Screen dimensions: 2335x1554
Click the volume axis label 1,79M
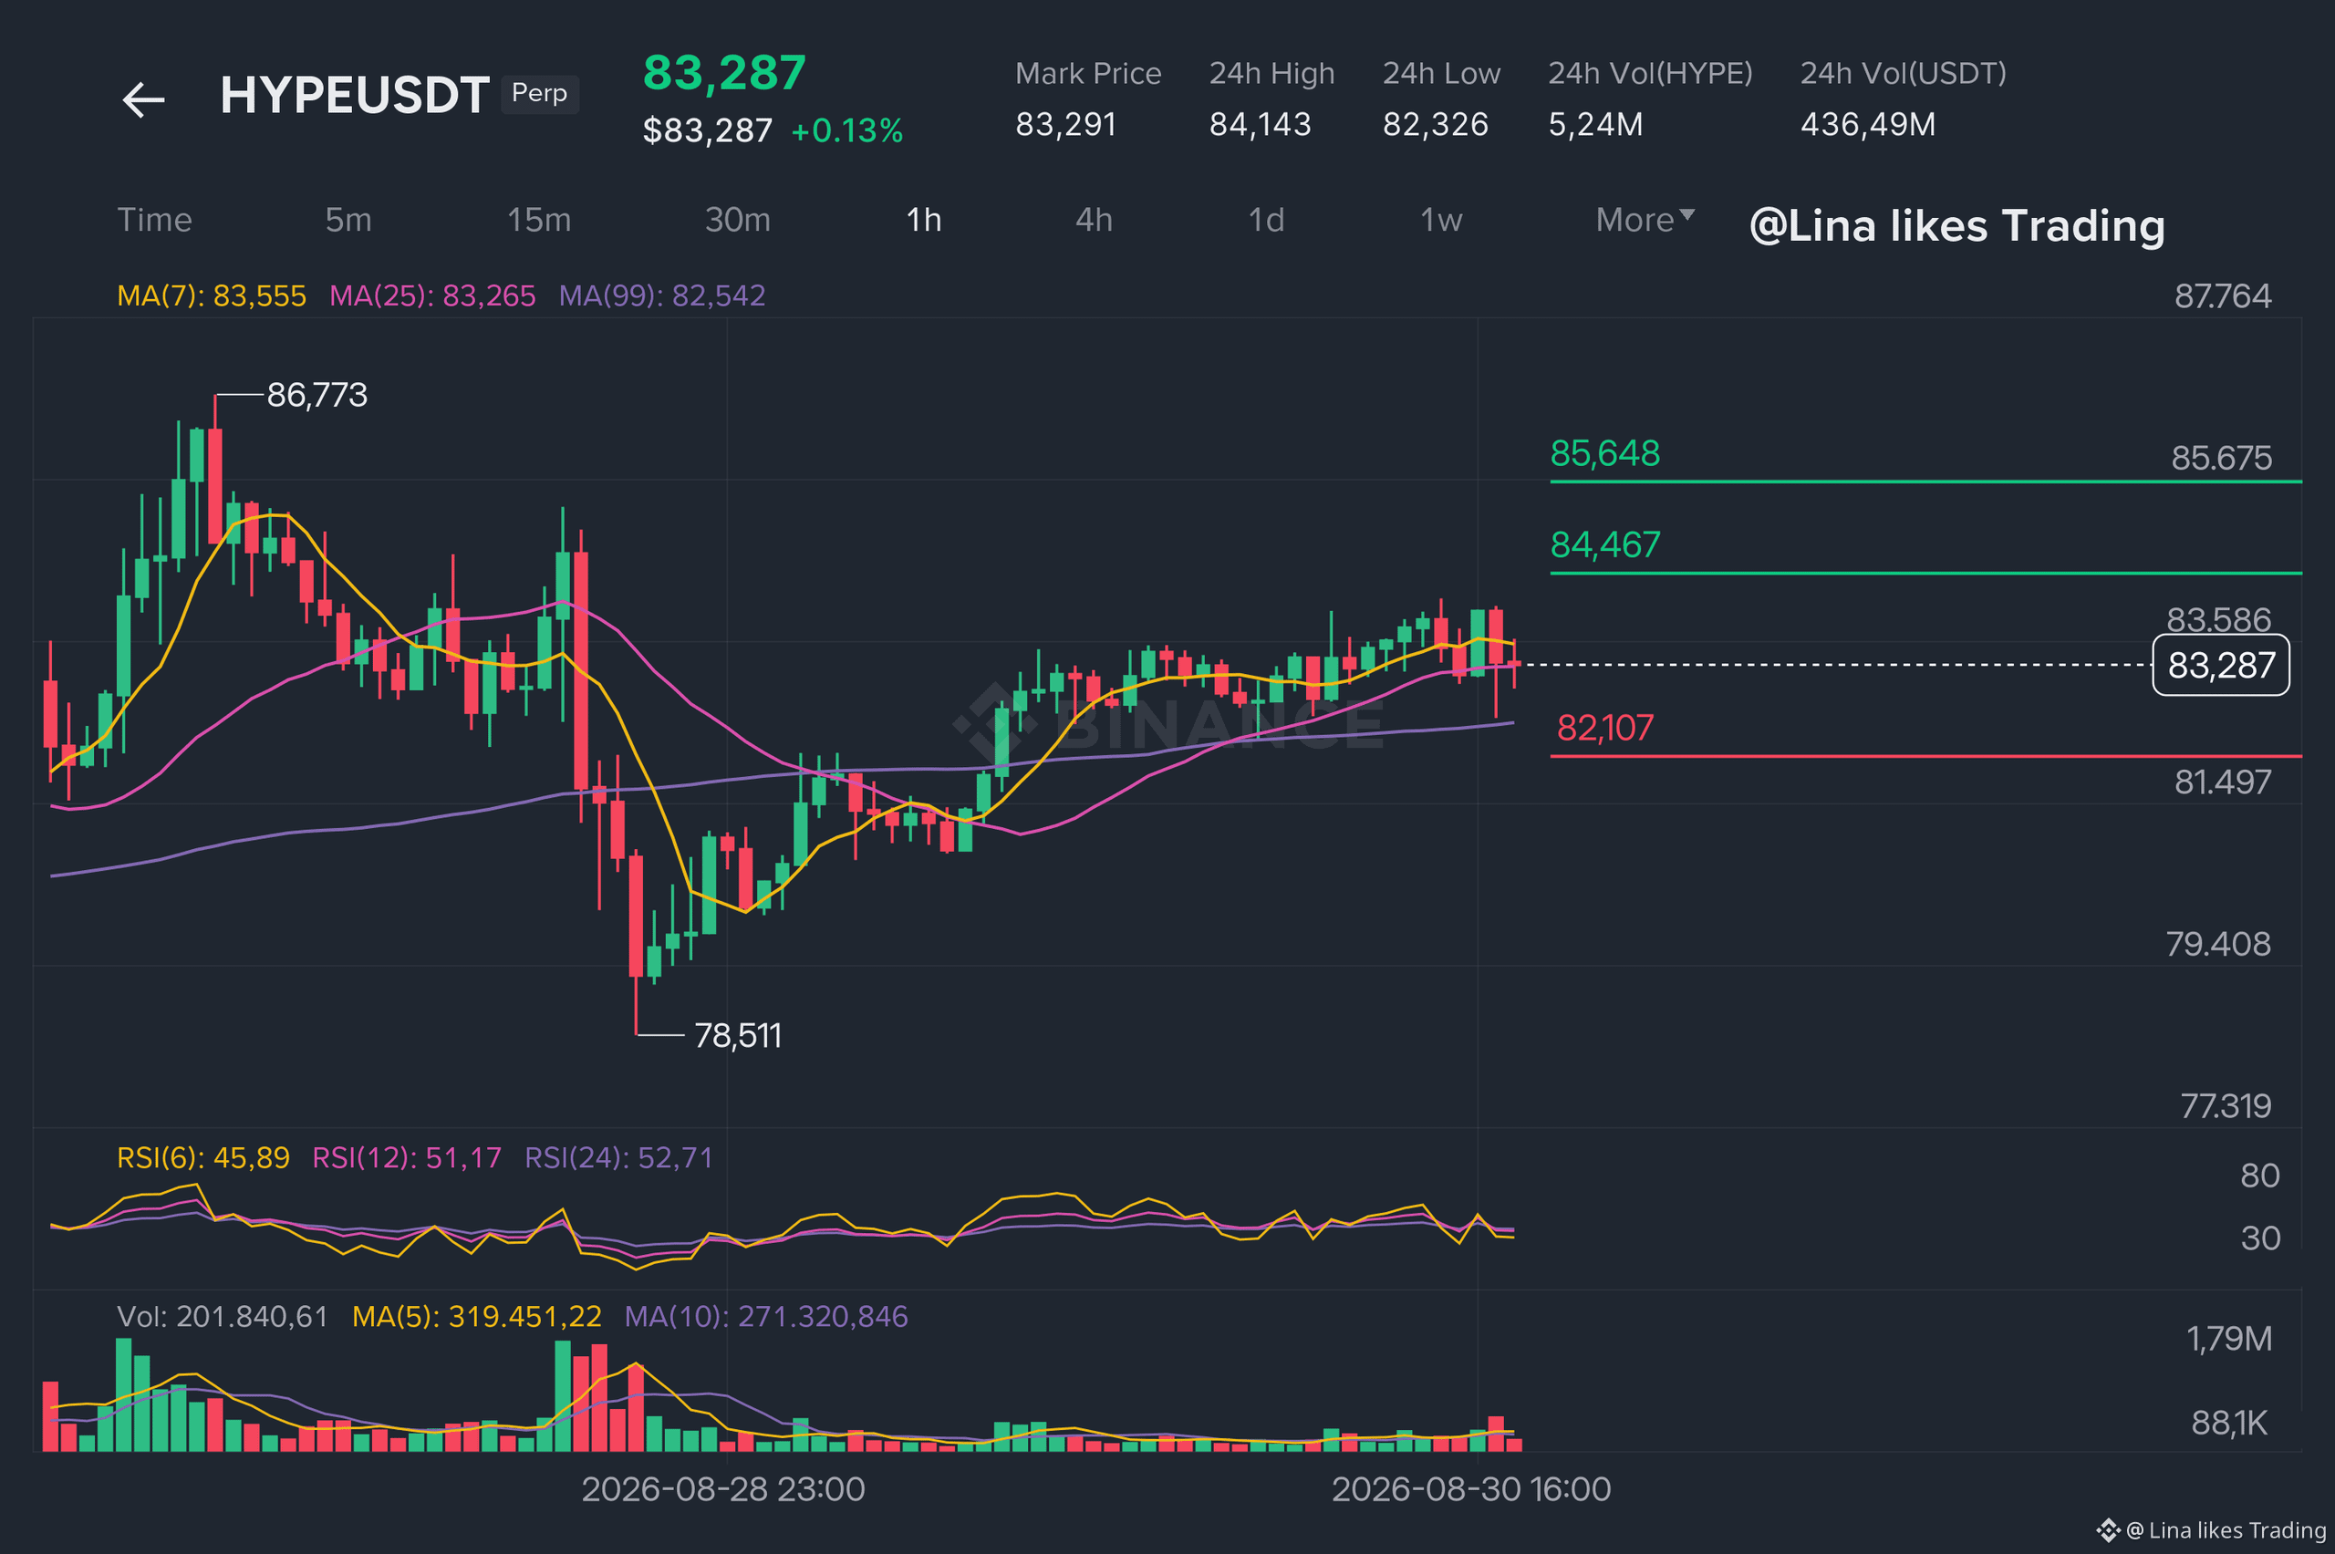[x=2229, y=1339]
